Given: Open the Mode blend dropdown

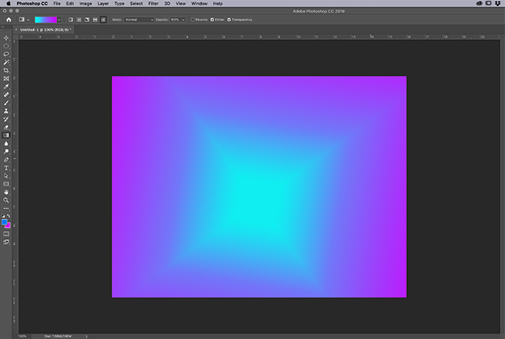Looking at the screenshot, I should (138, 19).
